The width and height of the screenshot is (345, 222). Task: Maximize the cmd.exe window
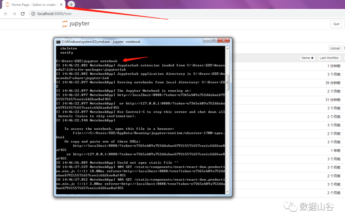coord(214,40)
